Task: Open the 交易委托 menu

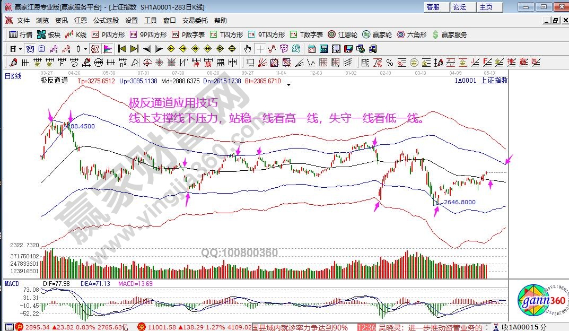Action: 195,21
